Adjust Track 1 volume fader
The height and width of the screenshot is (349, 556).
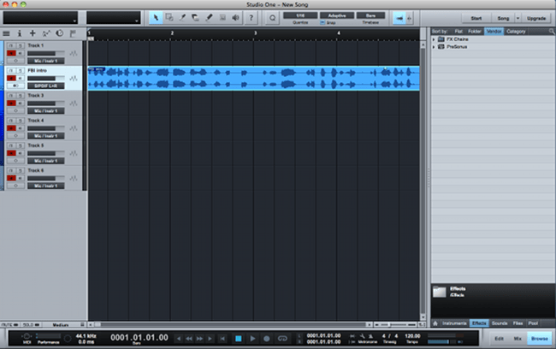click(45, 53)
